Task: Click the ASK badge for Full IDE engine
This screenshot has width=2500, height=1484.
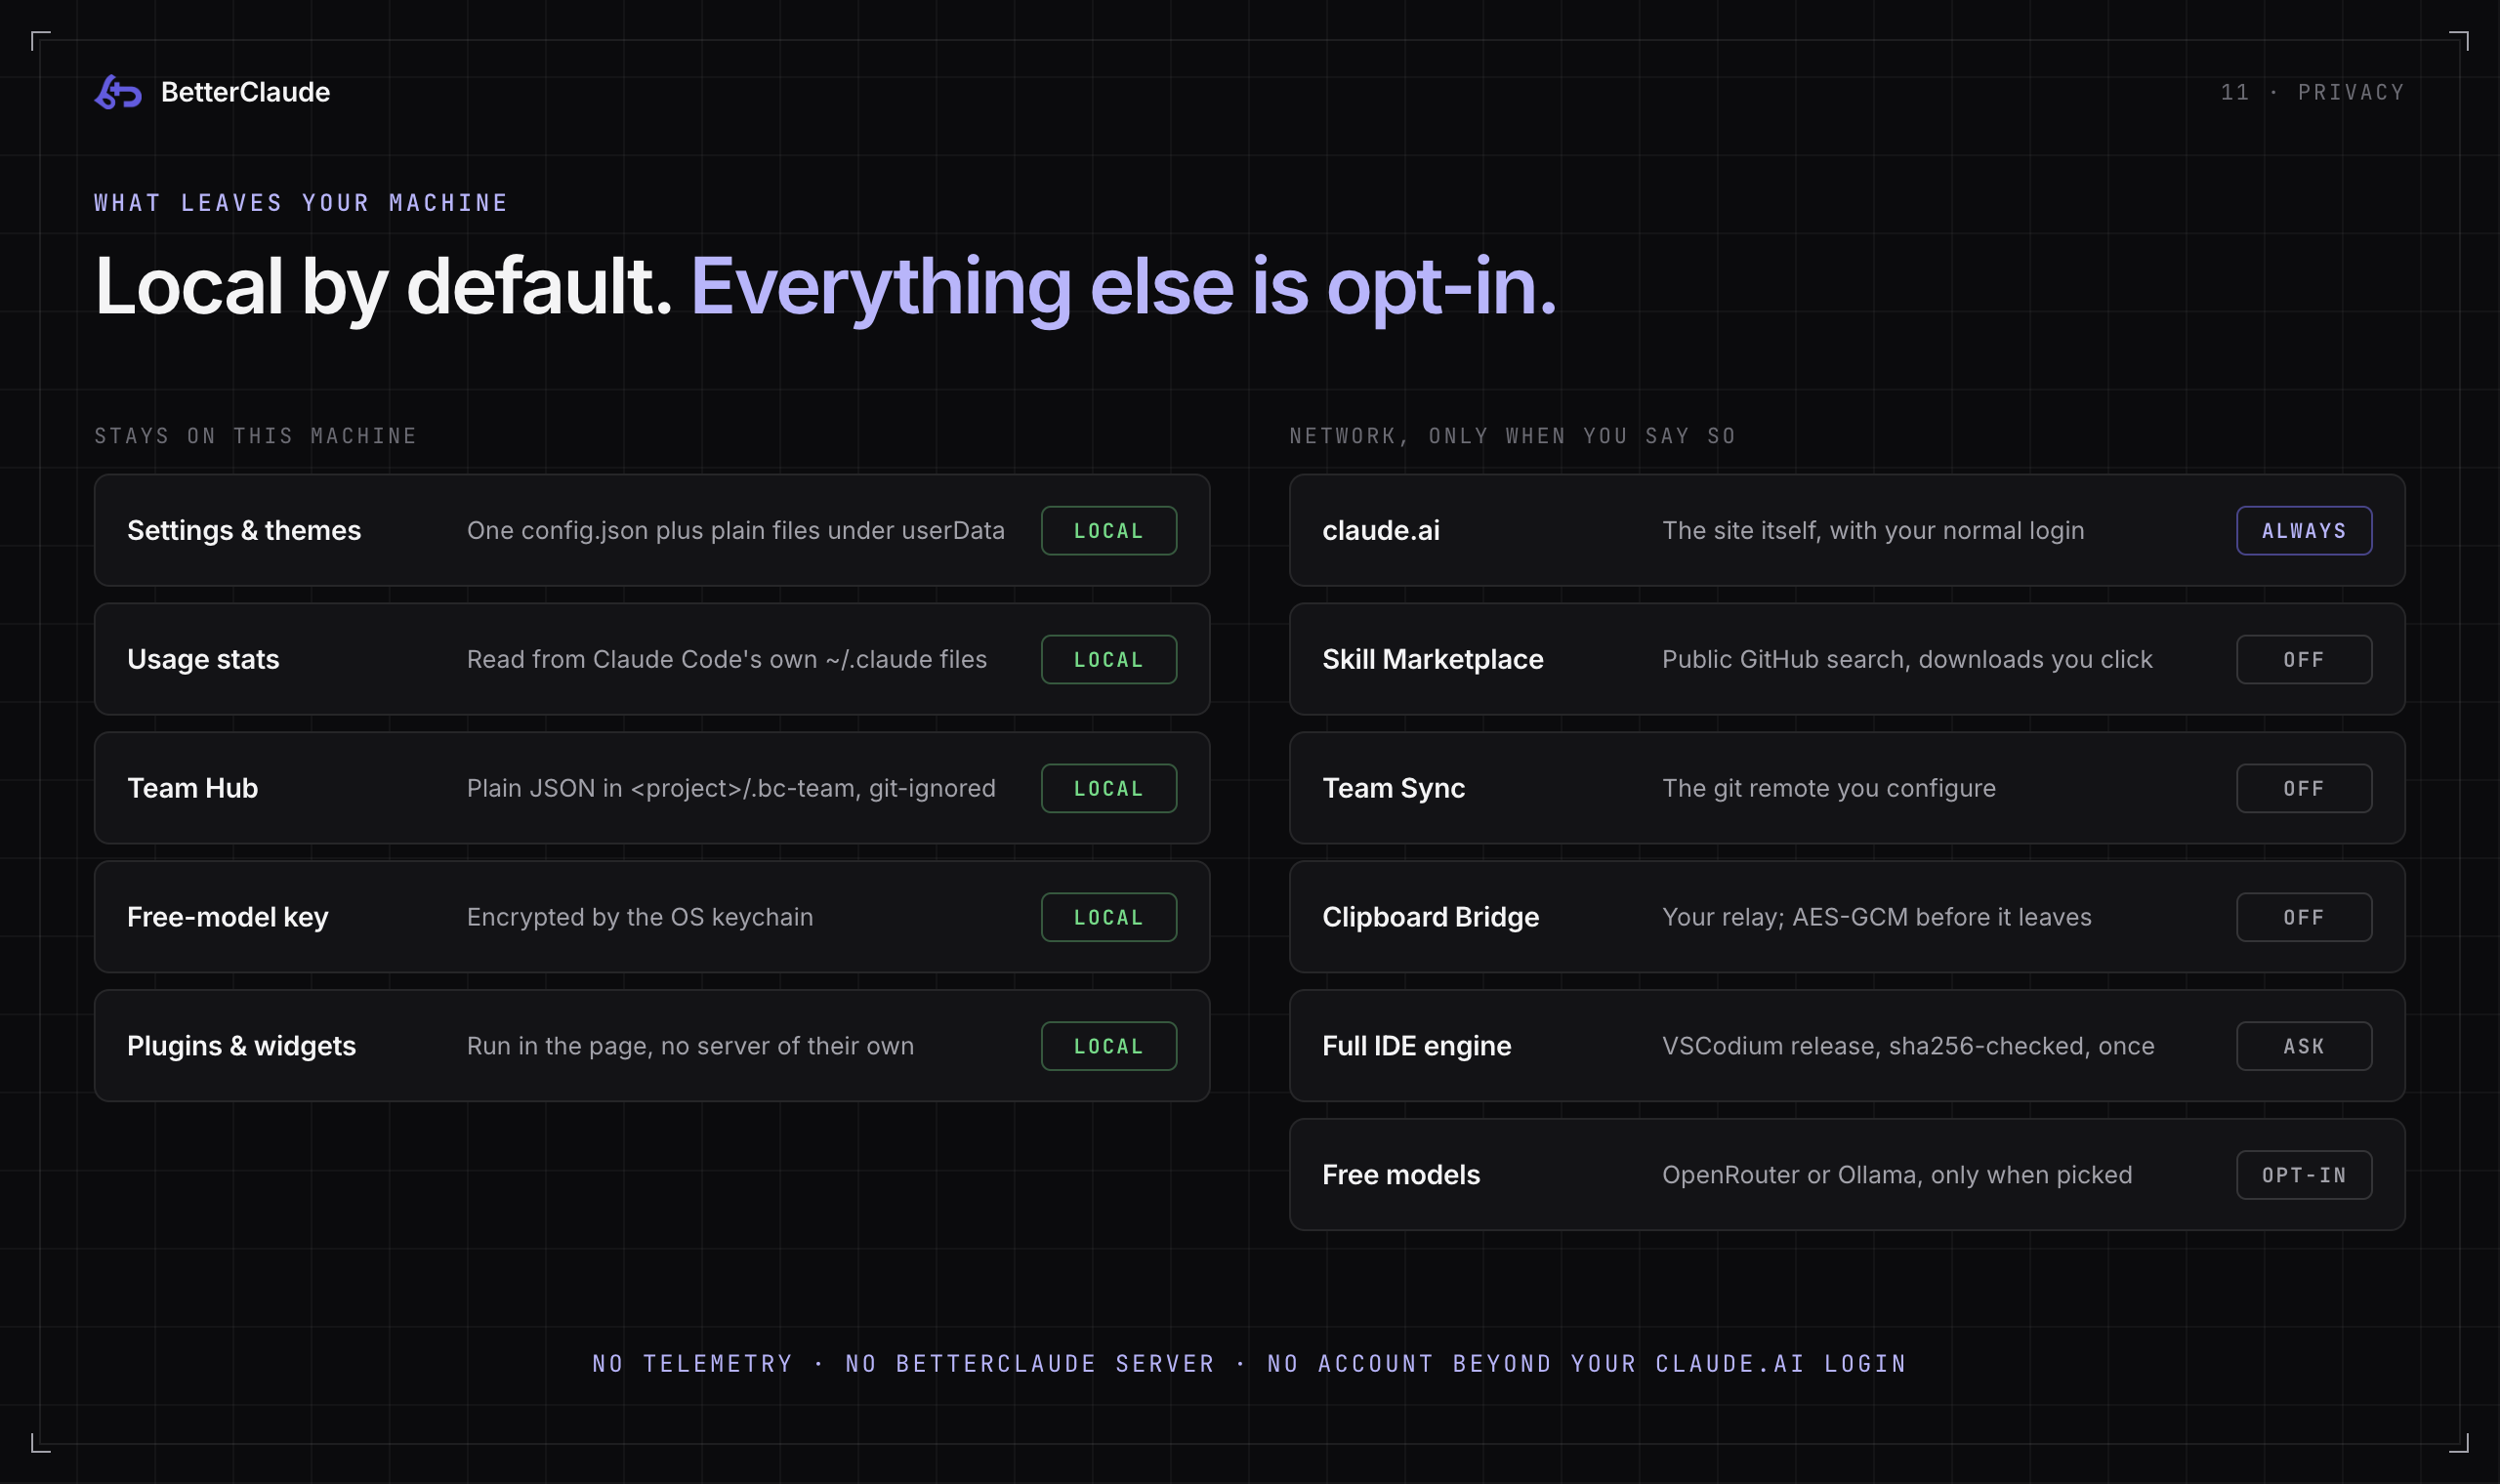Action: (x=2304, y=1046)
